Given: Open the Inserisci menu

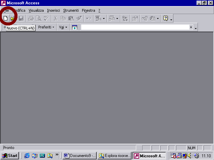Looking at the screenshot, I should (54, 10).
